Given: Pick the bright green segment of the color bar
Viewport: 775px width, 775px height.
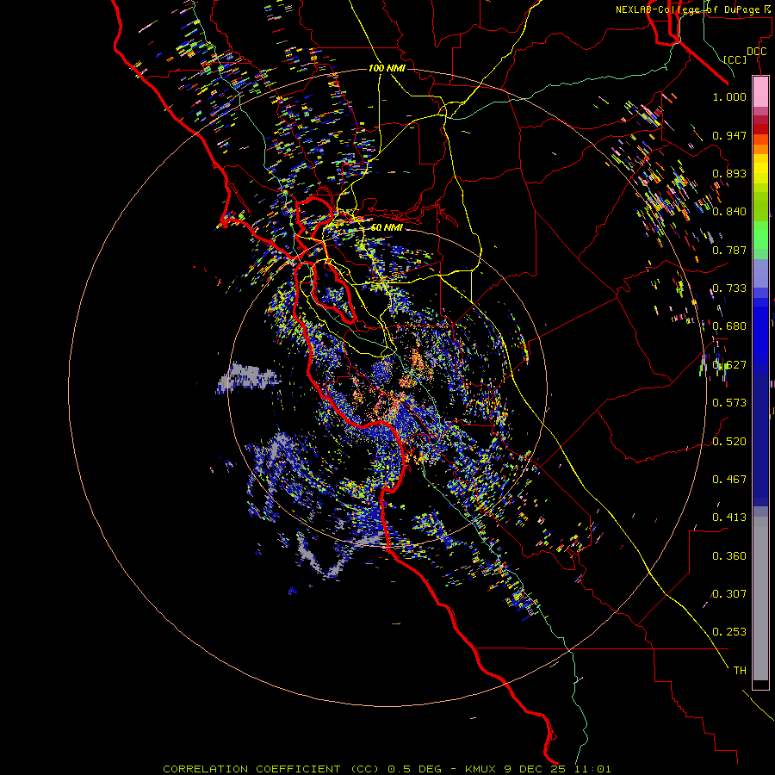Looking at the screenshot, I should (x=760, y=235).
